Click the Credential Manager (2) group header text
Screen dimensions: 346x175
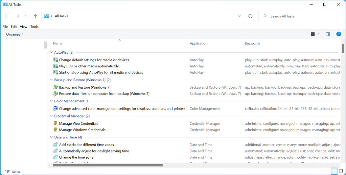coord(72,116)
